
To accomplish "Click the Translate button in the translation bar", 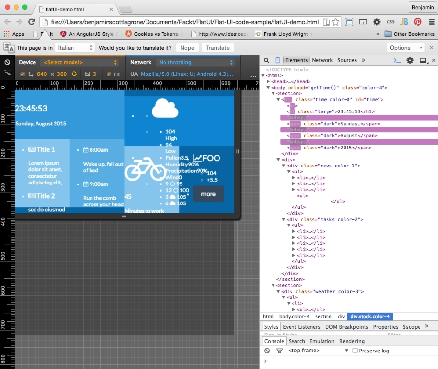I will click(217, 47).
